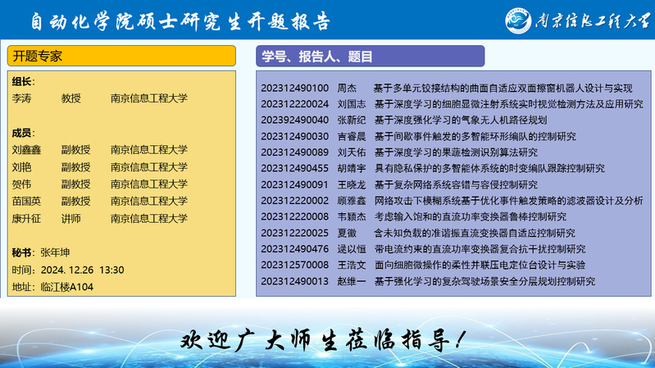Click the slide title 自动化学院硕士研究生开题报告
This screenshot has height=368, width=655.
click(x=175, y=20)
